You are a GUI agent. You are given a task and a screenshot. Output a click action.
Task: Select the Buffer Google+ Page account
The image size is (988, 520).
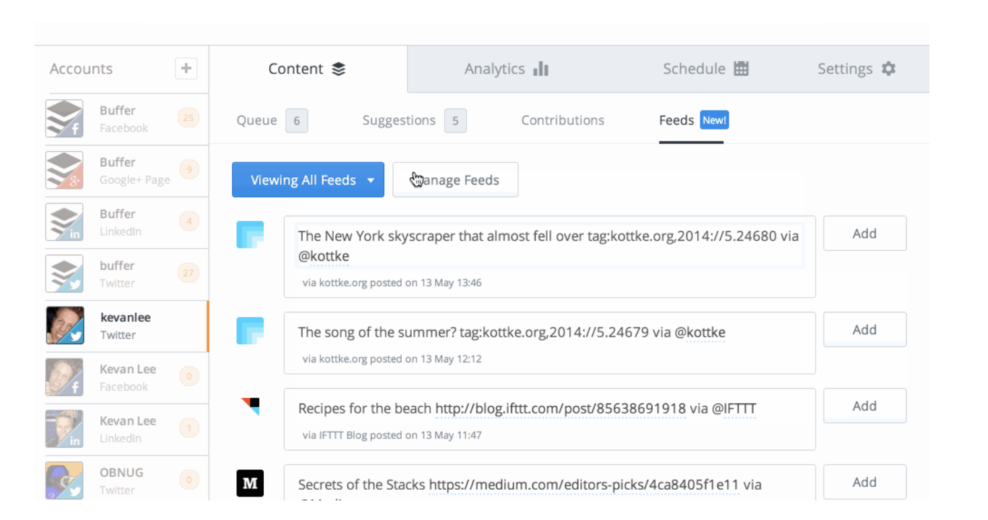[127, 171]
